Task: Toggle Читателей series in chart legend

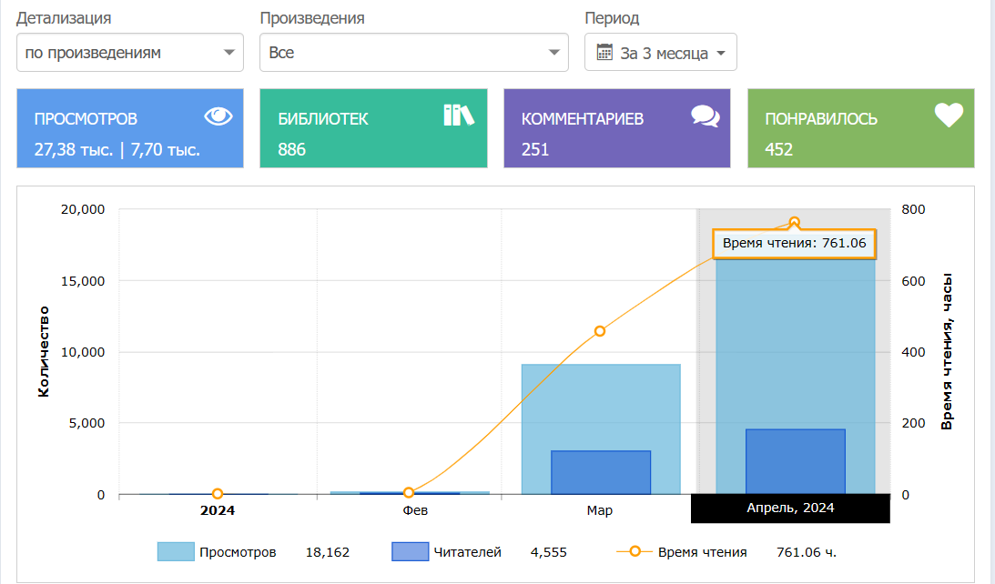Action: click(x=467, y=552)
